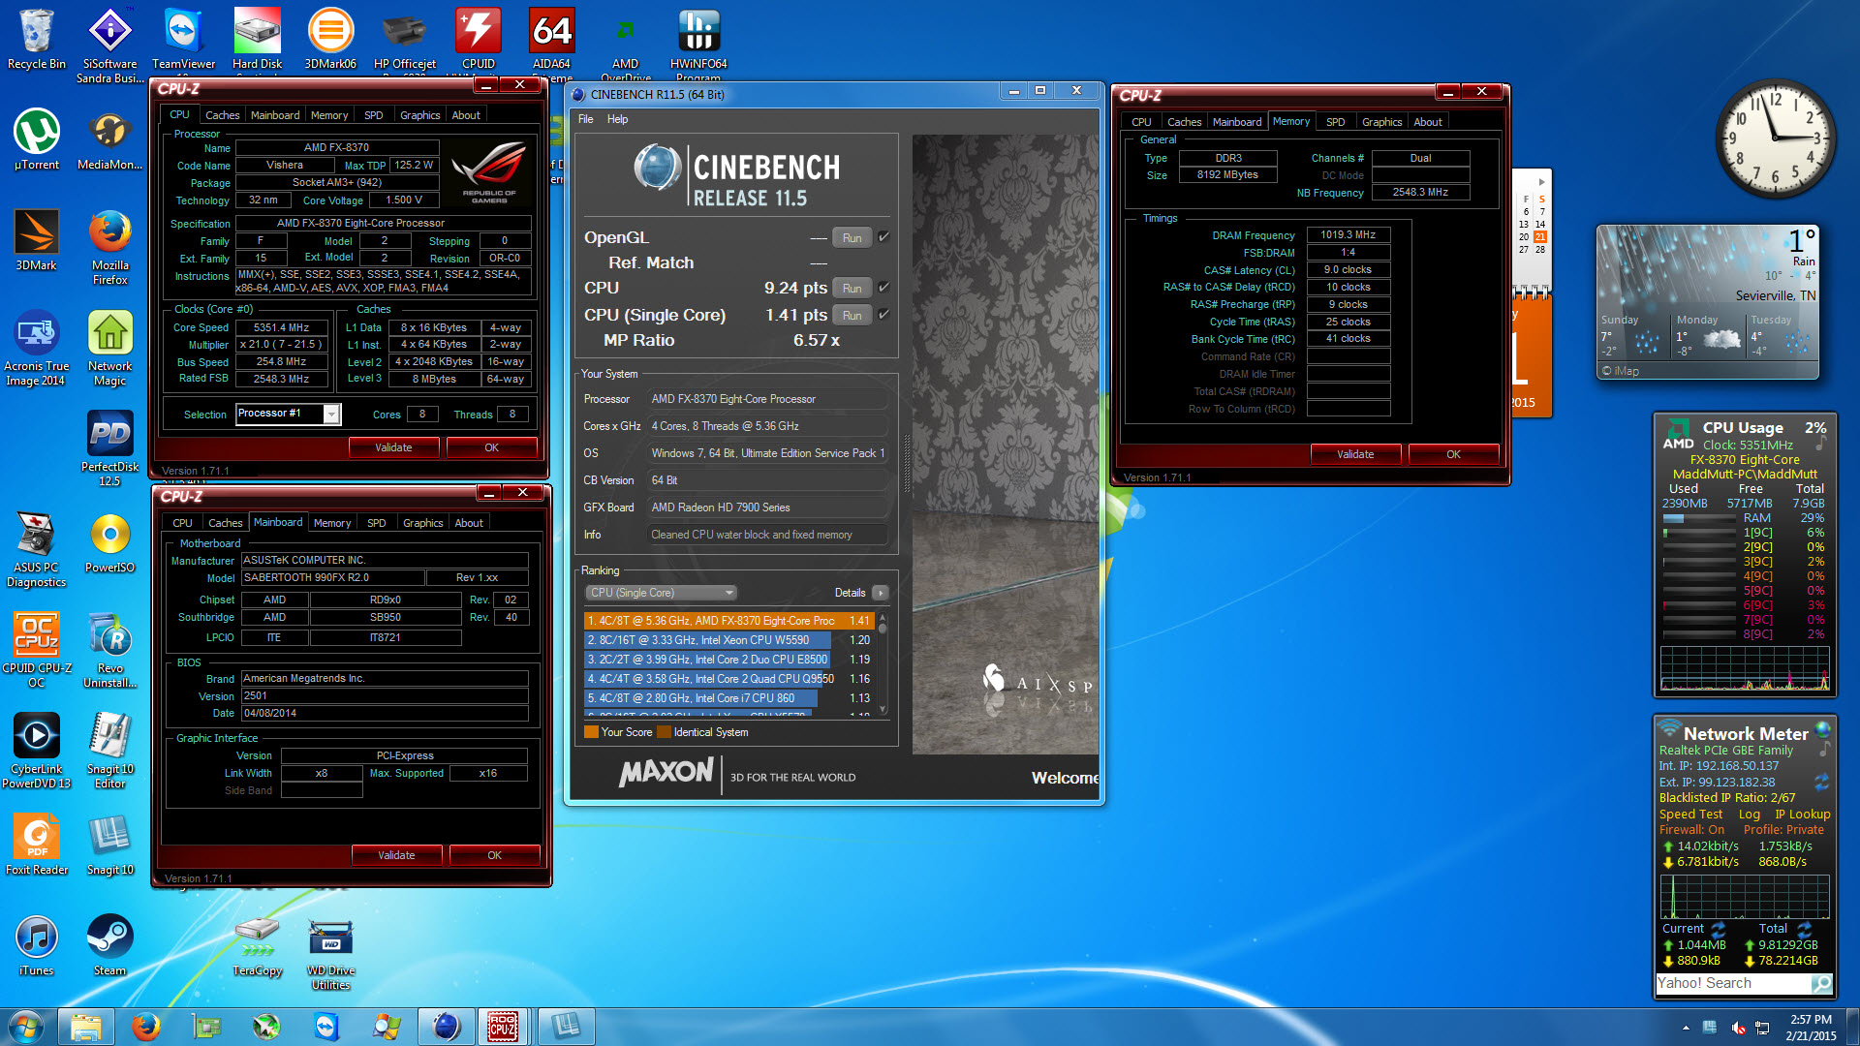Open TeamViewer desktop shortcut
1860x1046 pixels.
184,39
